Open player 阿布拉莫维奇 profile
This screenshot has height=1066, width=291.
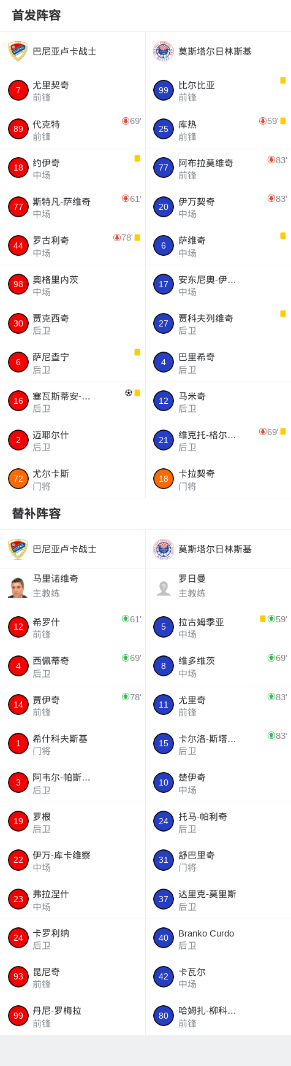(218, 168)
